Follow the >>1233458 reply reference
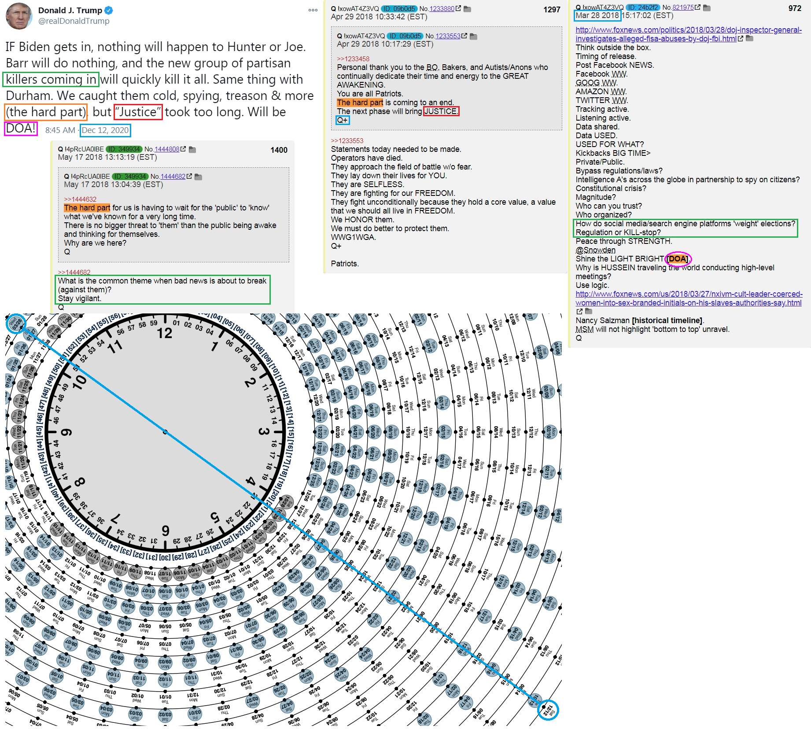Screen dimensions: 811x729 click(353, 59)
